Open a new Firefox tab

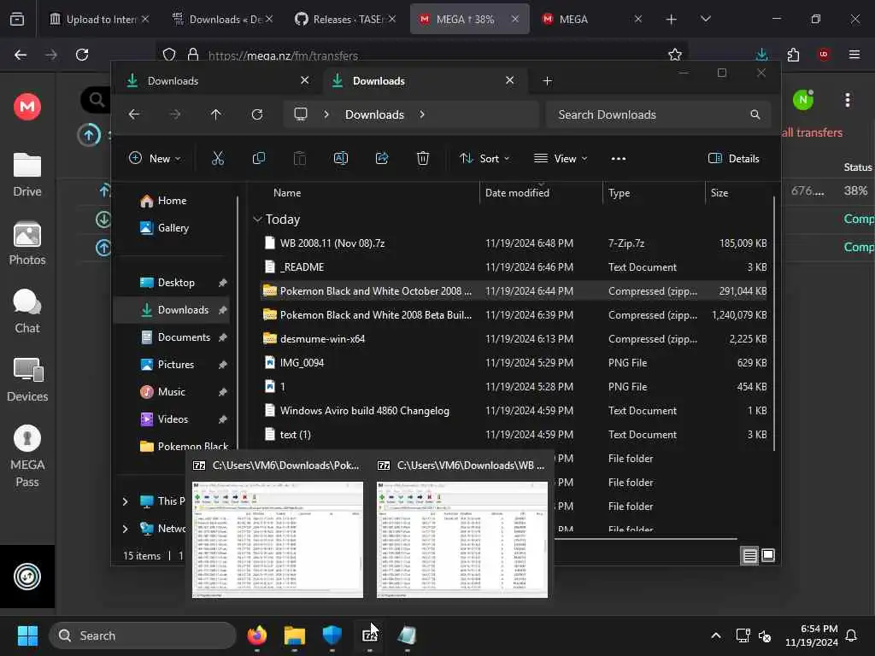pos(672,19)
